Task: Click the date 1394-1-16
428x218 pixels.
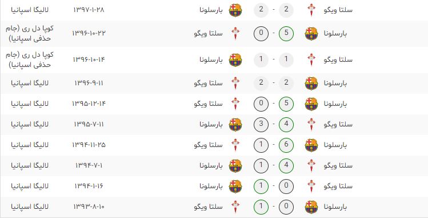Action: 89,187
